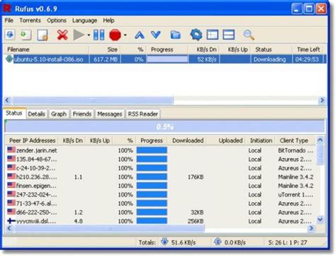Open the Options menu
Screen dimensions: 336x256
(x=57, y=21)
